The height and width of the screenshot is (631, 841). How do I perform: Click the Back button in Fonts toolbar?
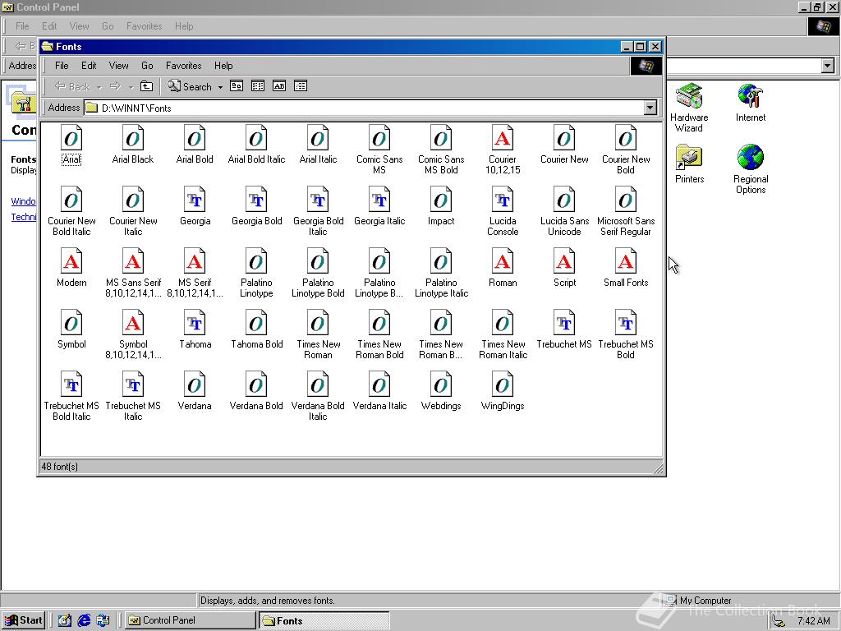73,86
